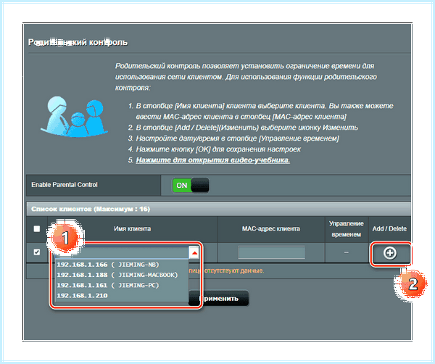Open the video tutorial link

pos(212,160)
